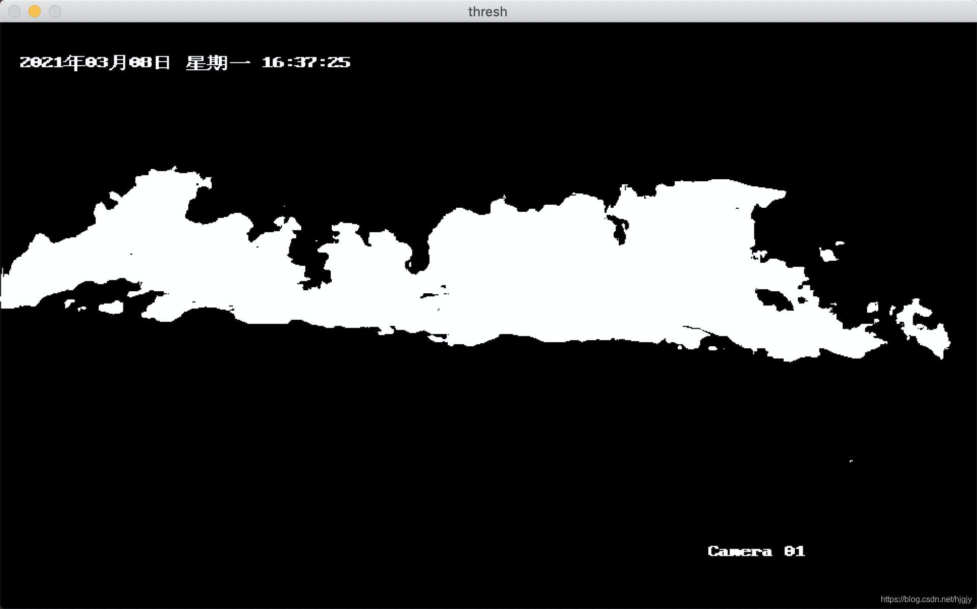The height and width of the screenshot is (609, 977).
Task: Click the 'Camera 01' overlay label
Action: pos(756,551)
